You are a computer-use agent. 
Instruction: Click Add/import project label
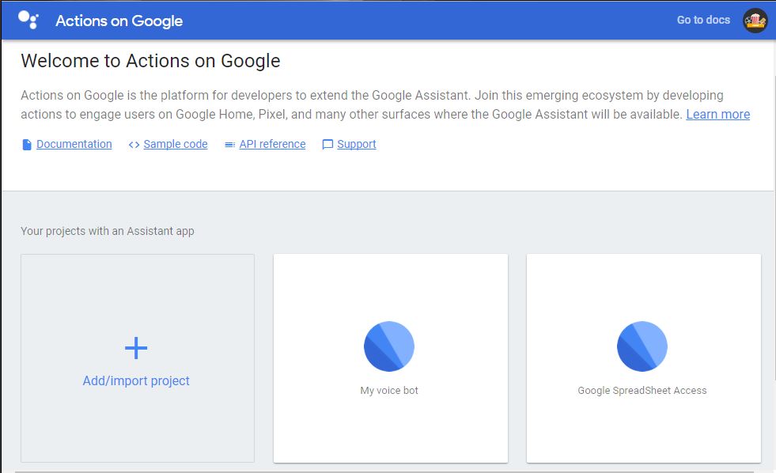pos(136,380)
